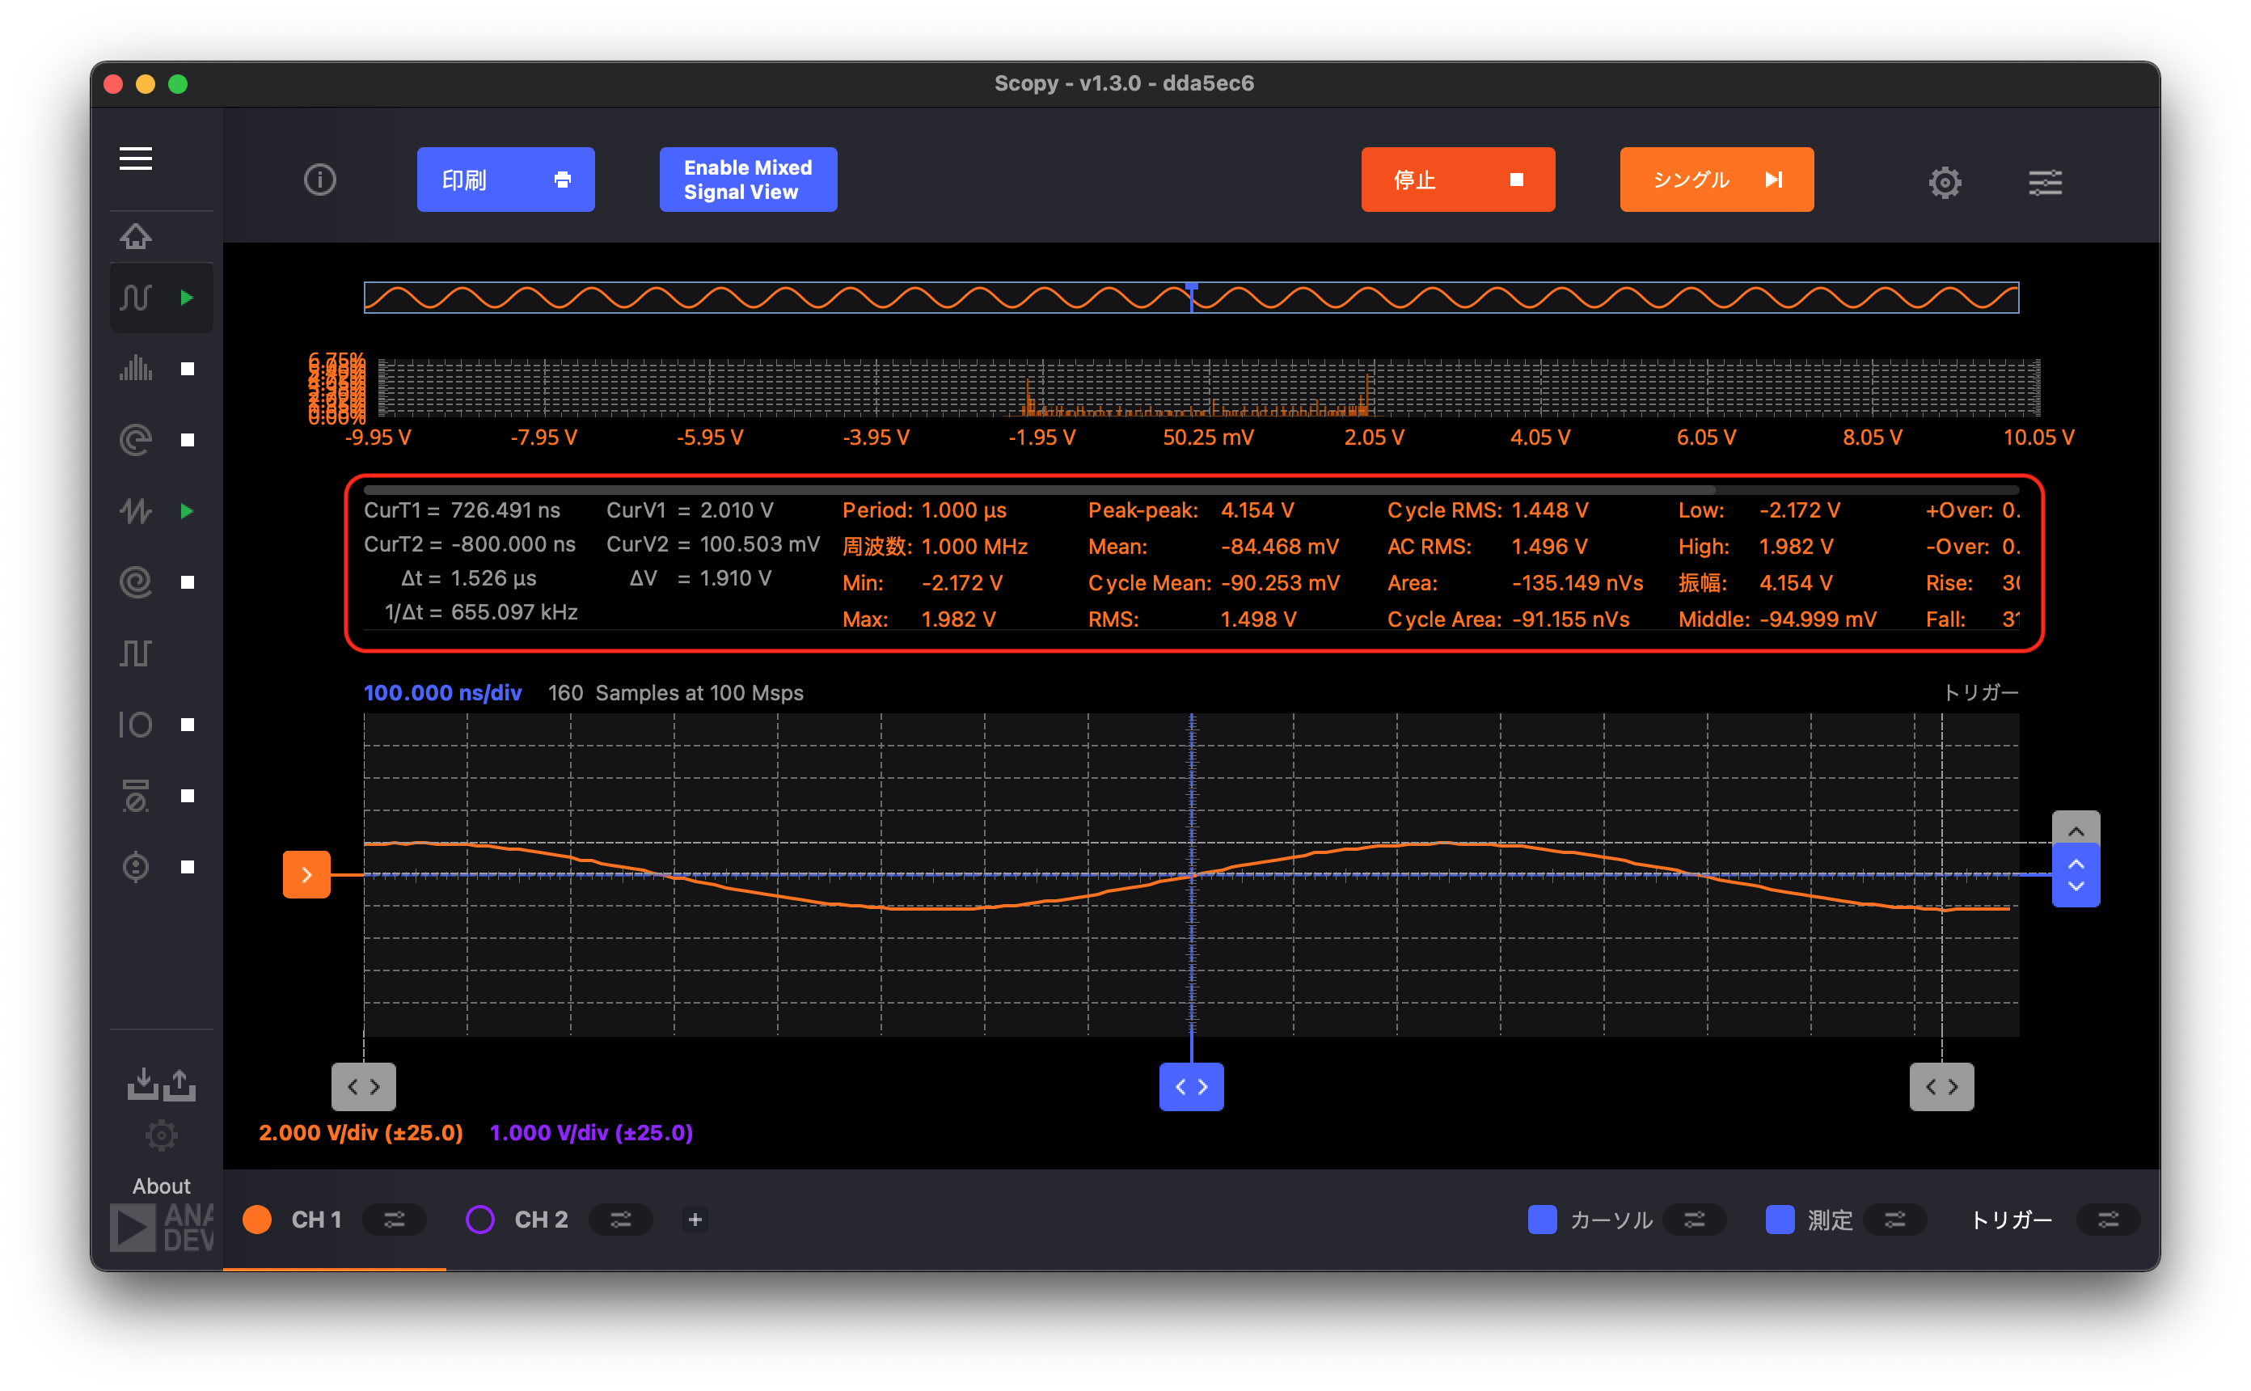Click the blue trigger level handle on right
This screenshot has width=2251, height=1391.
point(2076,875)
